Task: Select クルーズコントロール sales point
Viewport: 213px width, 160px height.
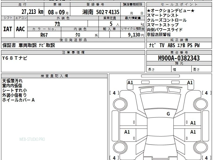Action: pyautogui.click(x=167, y=20)
